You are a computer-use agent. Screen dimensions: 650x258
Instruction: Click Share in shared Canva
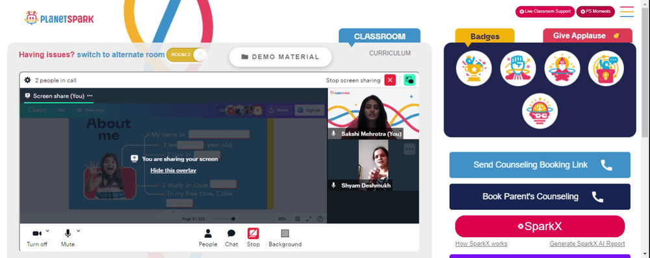(x=279, y=110)
